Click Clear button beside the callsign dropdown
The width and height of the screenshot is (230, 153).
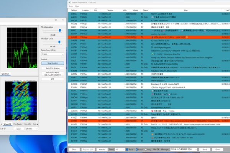(x=19, y=129)
